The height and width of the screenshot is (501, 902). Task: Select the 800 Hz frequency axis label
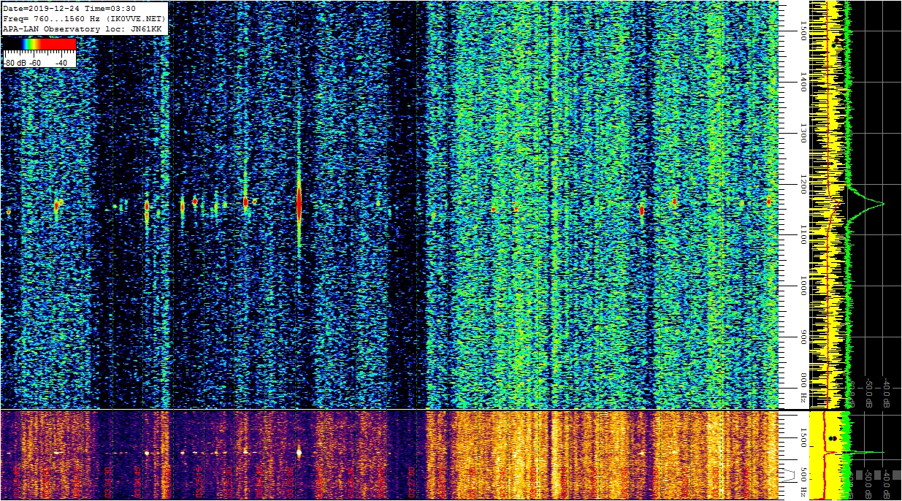pos(803,389)
